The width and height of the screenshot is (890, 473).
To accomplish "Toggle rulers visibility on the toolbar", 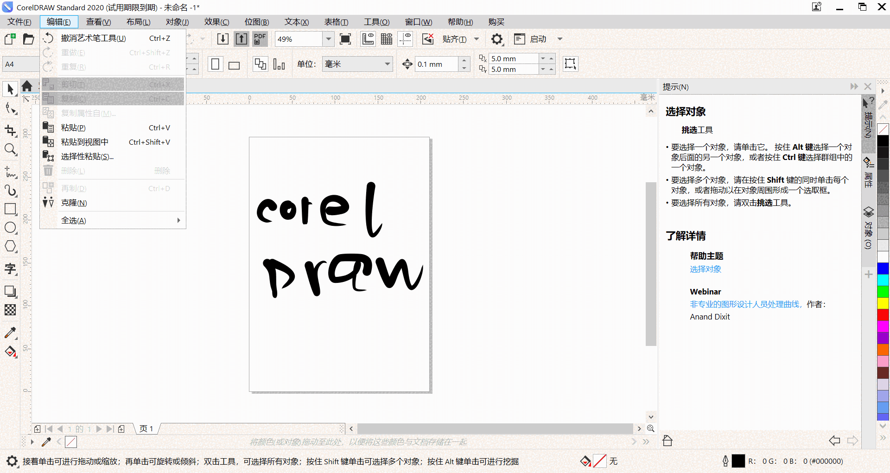I will pyautogui.click(x=368, y=39).
